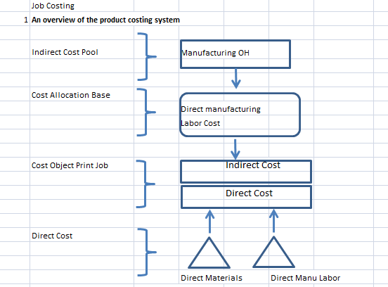Select the brace beside Cost Allocation Base
The width and height of the screenshot is (388, 287).
[146, 112]
